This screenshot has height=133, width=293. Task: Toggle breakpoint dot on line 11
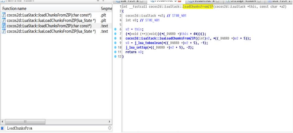[x=115, y=52]
